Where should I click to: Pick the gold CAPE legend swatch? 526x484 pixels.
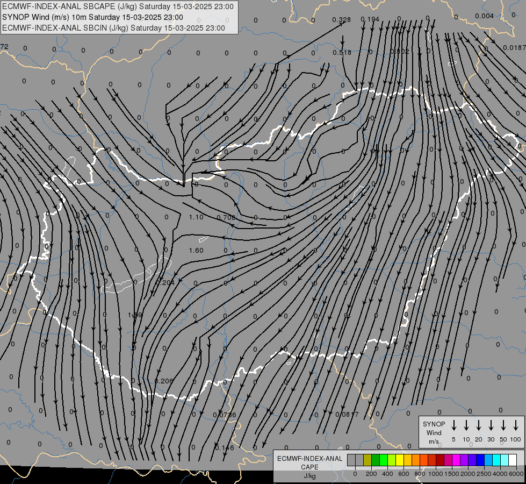click(x=408, y=460)
